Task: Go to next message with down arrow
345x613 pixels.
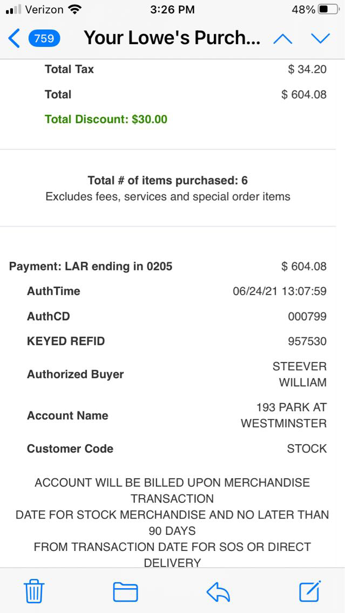Action: tap(320, 38)
